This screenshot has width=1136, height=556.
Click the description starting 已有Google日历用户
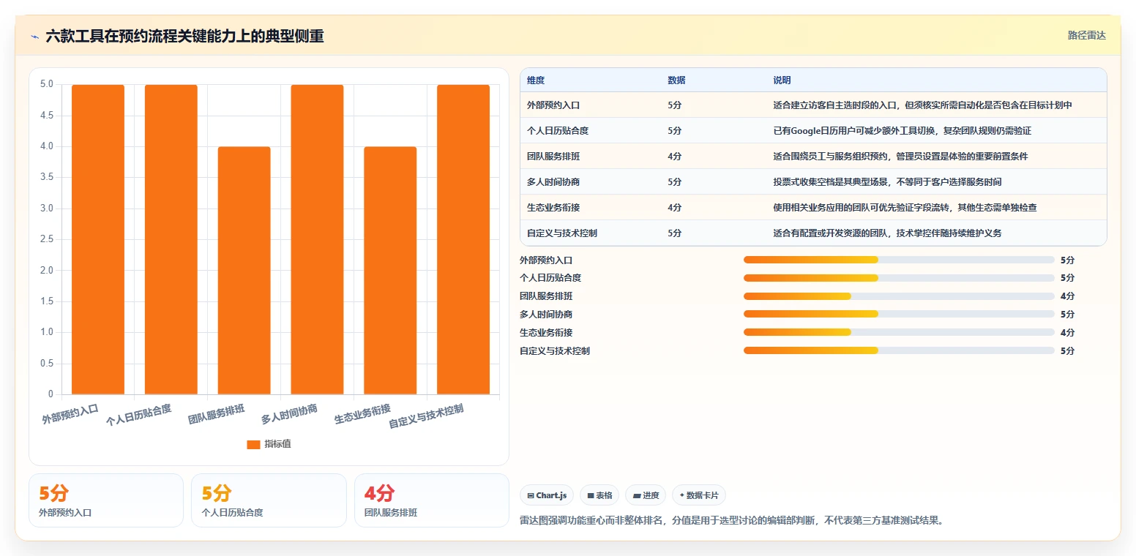point(902,131)
